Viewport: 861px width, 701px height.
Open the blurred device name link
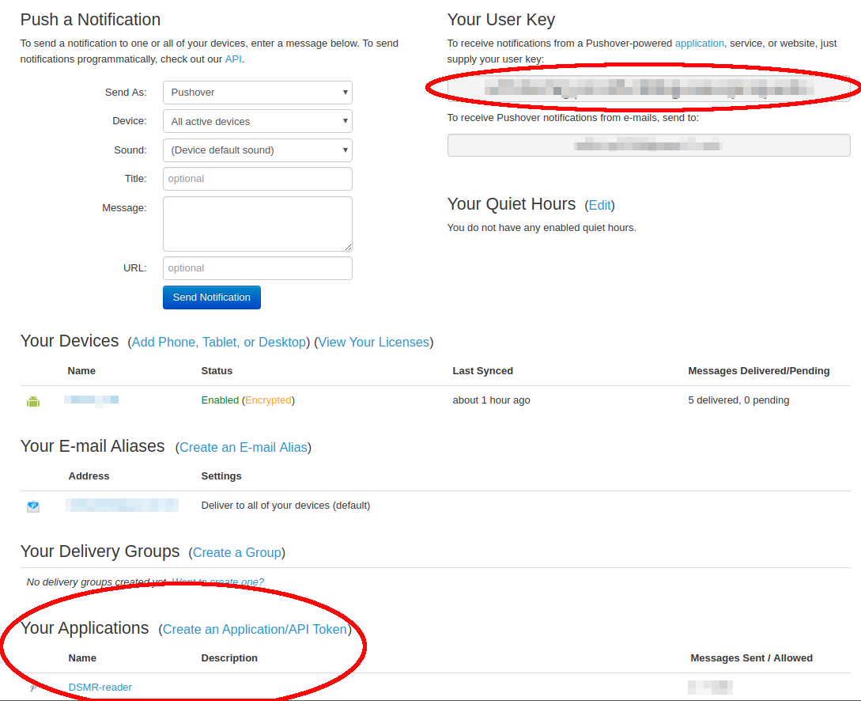[91, 400]
